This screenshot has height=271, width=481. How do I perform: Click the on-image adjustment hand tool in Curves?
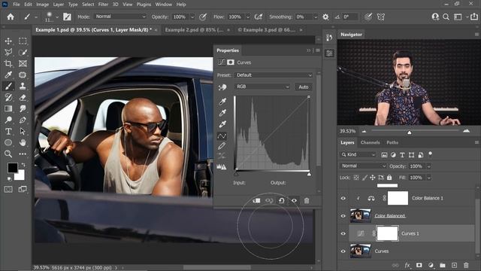coord(222,87)
